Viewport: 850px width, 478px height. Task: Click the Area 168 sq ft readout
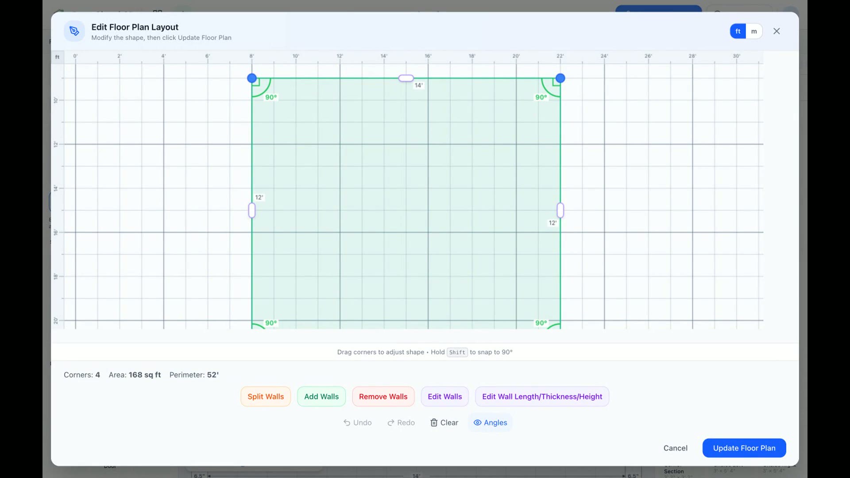[135, 375]
